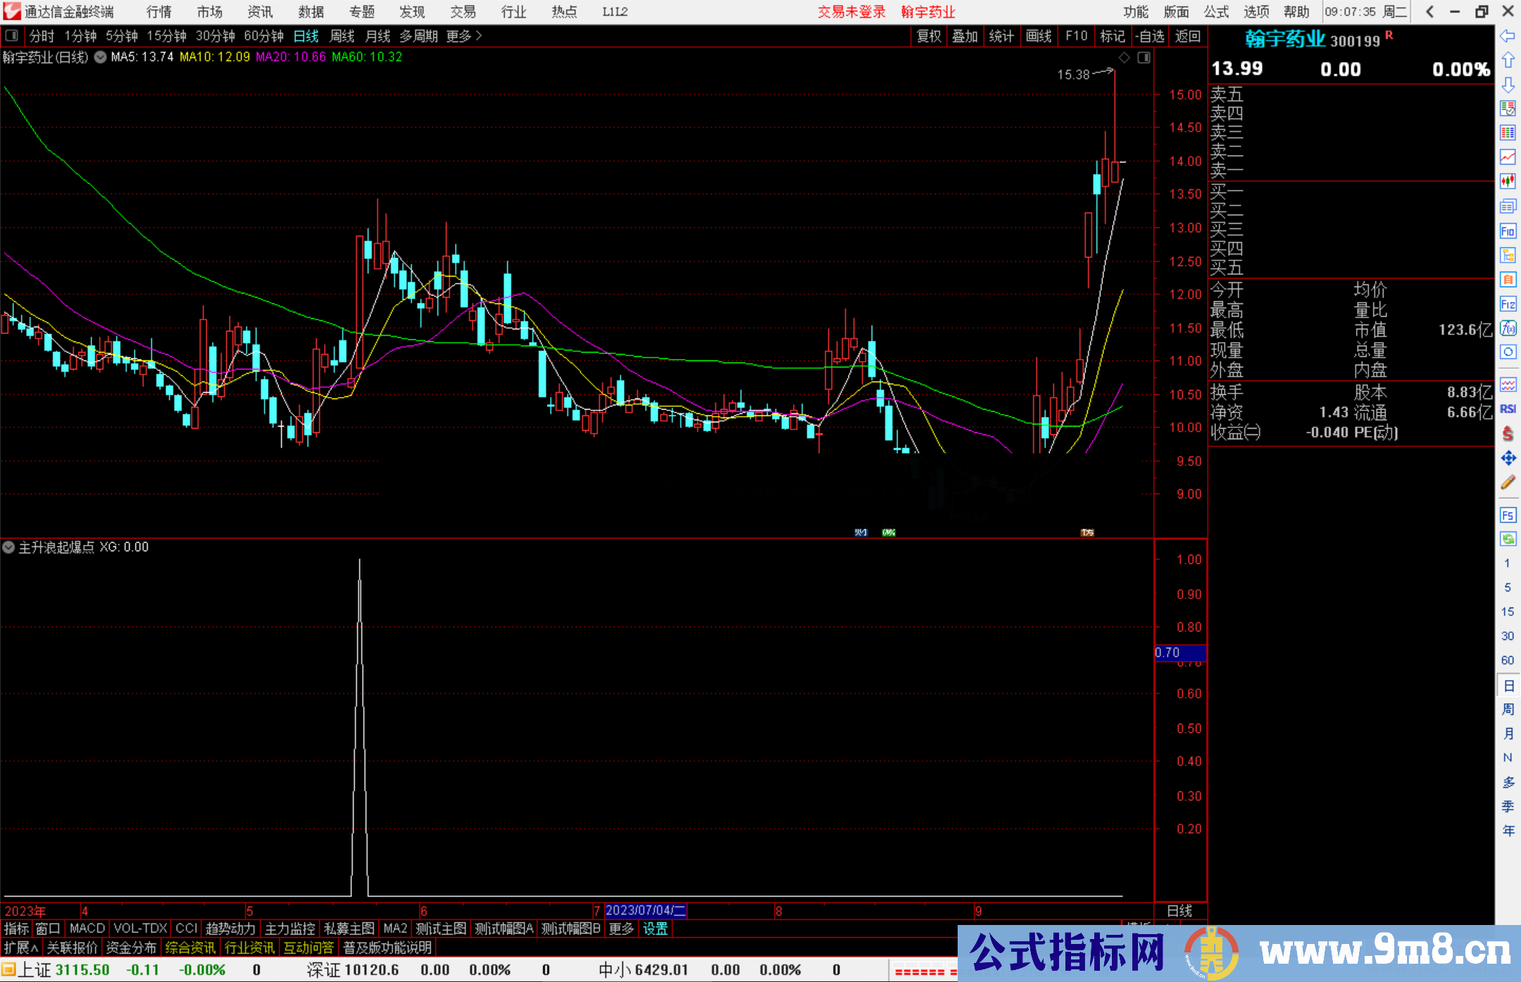Toggle the MA indicator round dropdown button
The width and height of the screenshot is (1521, 982).
point(101,57)
